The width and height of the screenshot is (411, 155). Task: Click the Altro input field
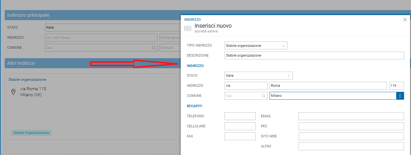pos(351,146)
